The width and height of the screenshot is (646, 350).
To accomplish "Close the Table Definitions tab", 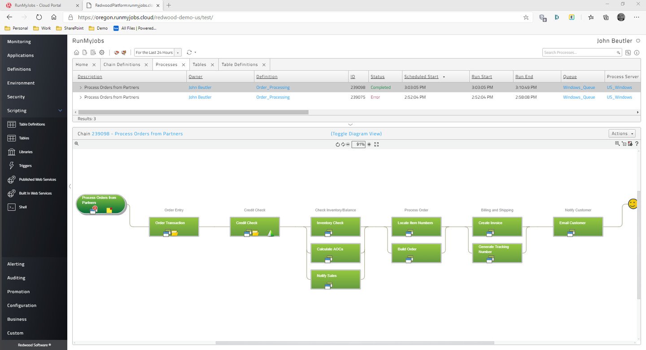I will coord(264,65).
